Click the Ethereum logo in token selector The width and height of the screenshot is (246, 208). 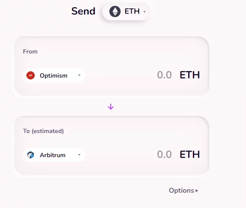coord(115,11)
